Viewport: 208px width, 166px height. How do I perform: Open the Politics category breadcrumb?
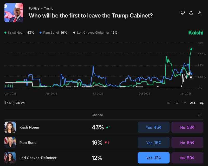34,8
